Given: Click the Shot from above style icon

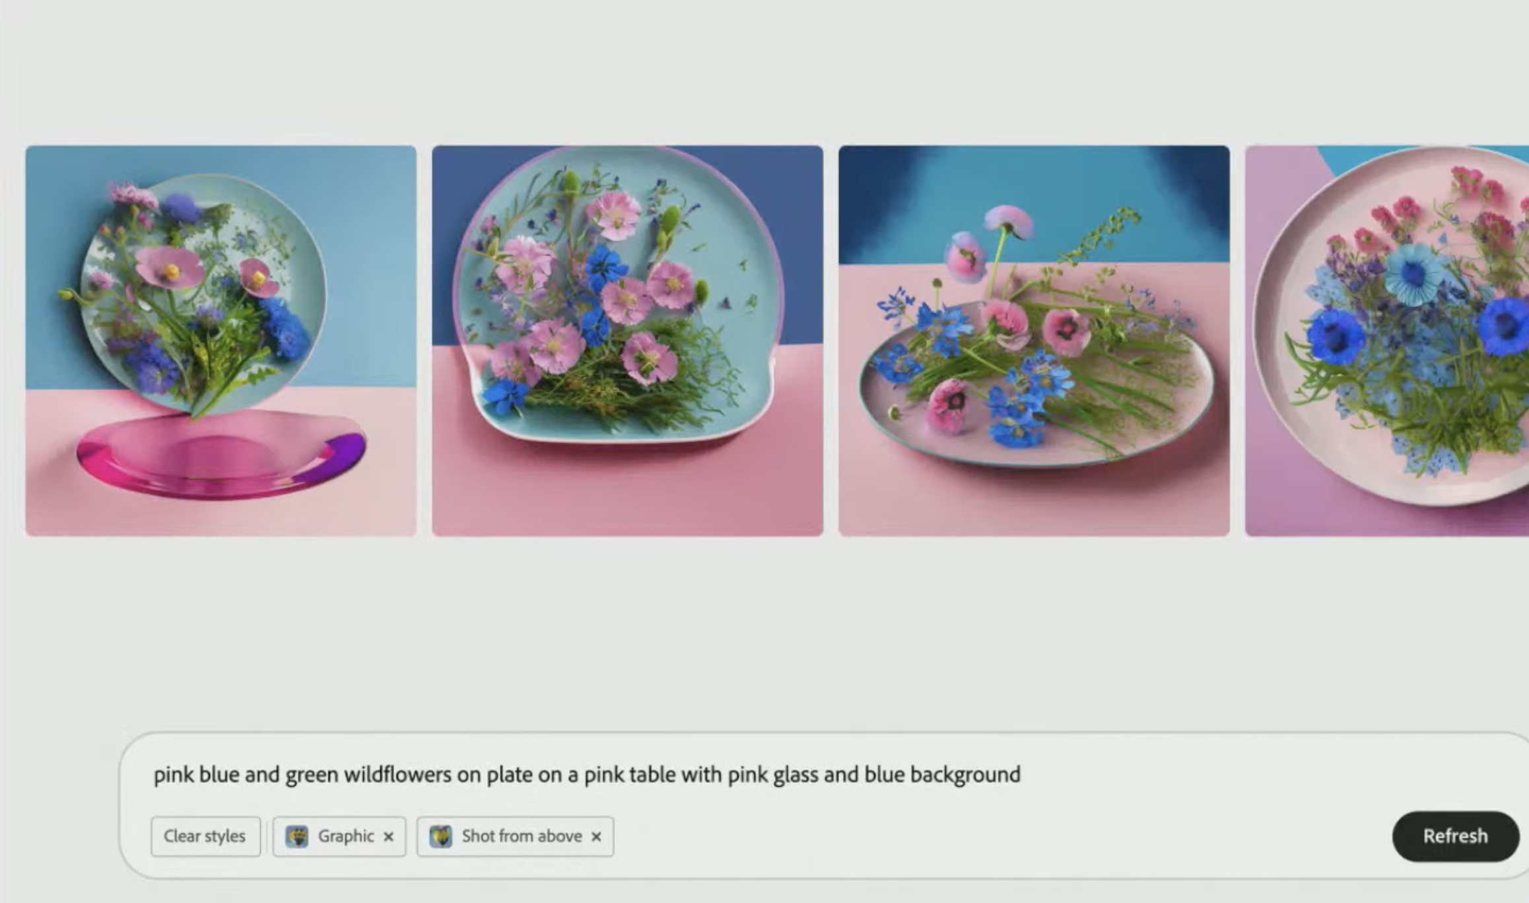Looking at the screenshot, I should 440,836.
